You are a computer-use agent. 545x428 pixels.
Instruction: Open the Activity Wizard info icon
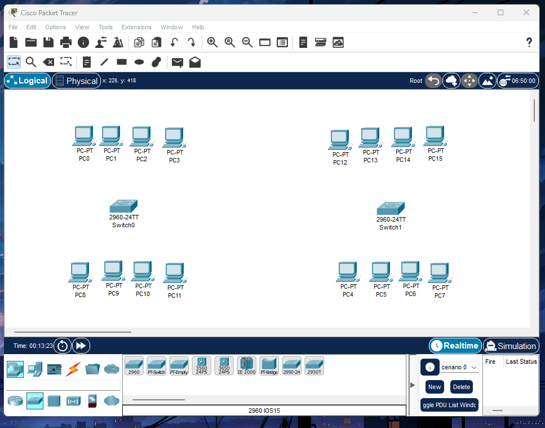coord(83,42)
